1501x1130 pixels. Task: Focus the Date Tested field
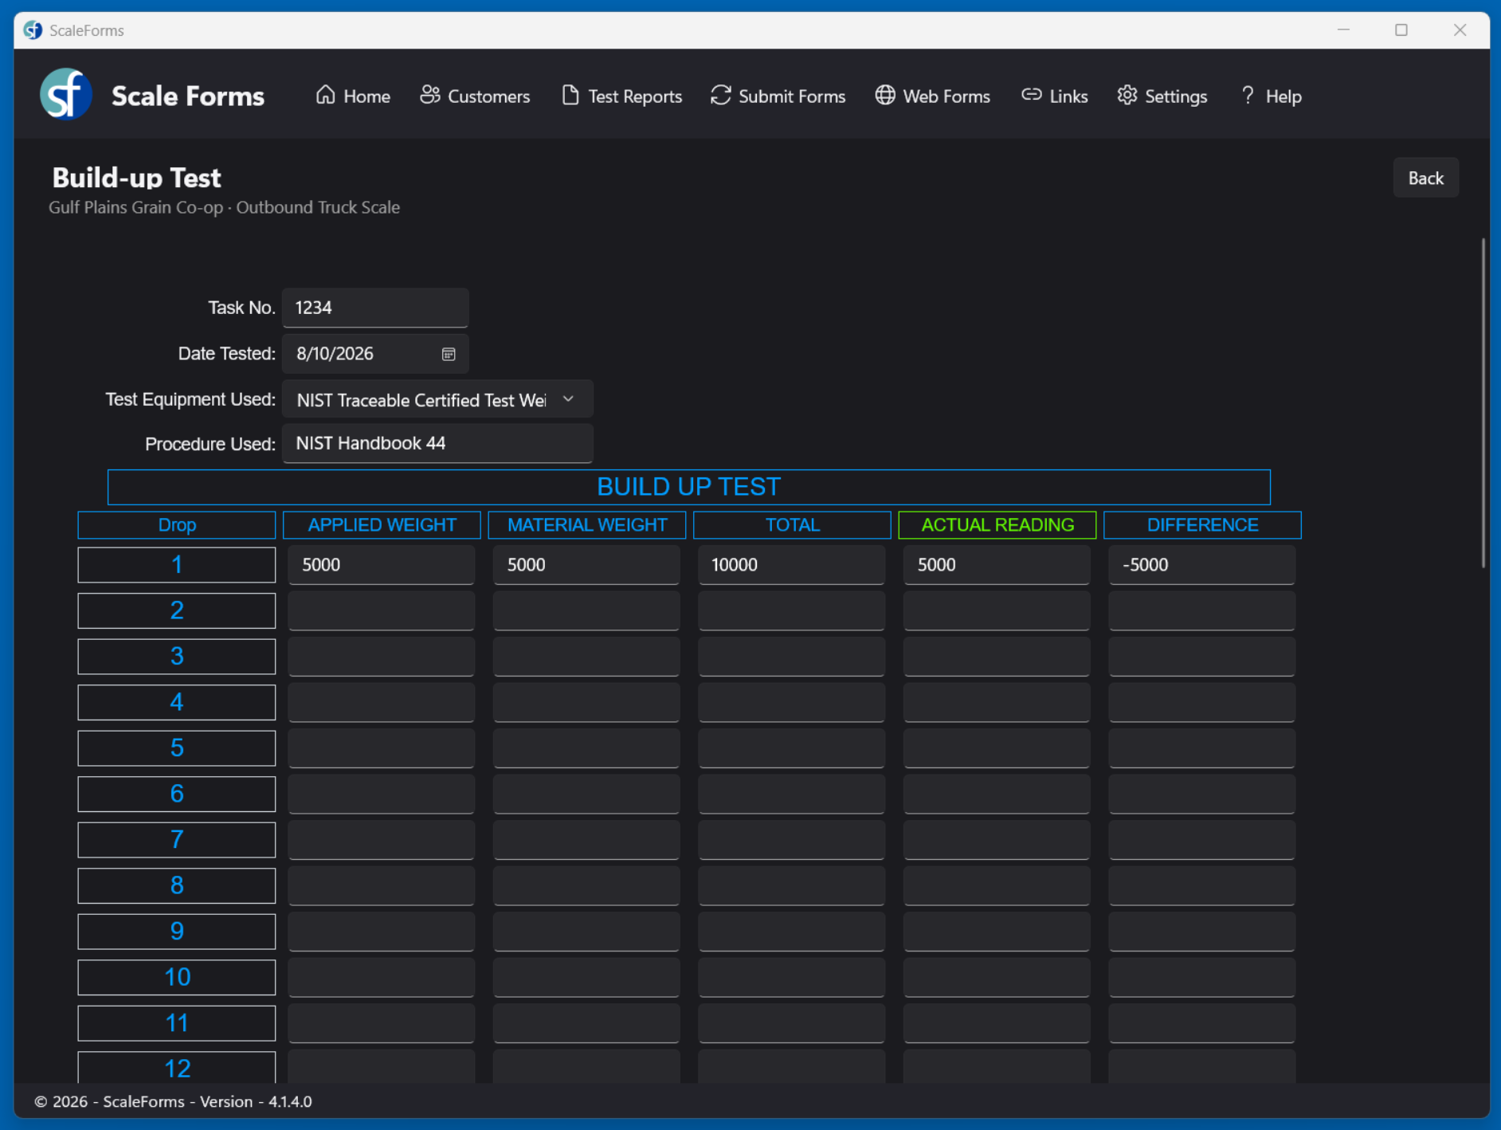click(375, 354)
